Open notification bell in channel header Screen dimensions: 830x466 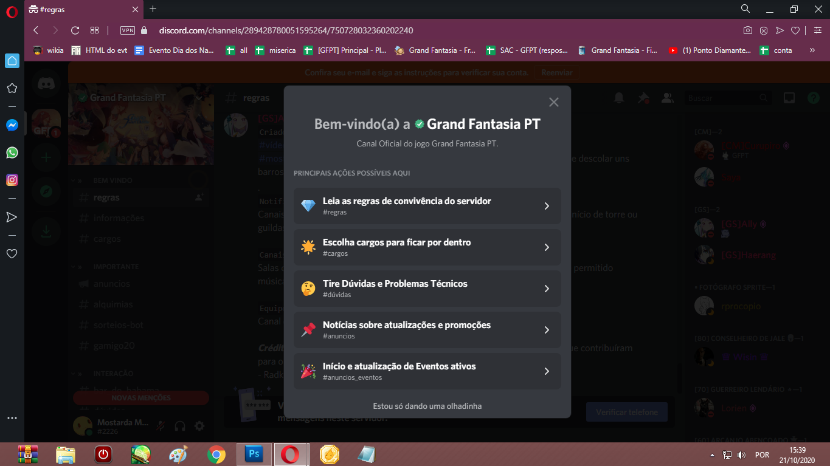pyautogui.click(x=619, y=98)
